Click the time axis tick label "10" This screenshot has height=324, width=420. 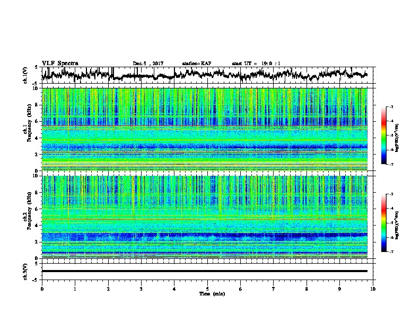tap(373, 289)
